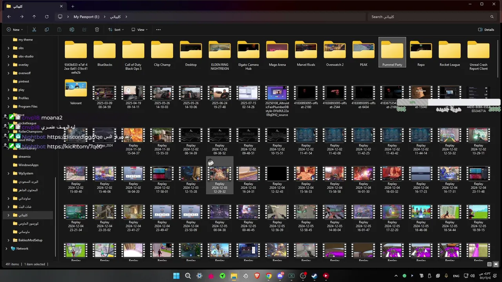Click the Rename icon in toolbar
Screen dimensions: 502x282
(x=72, y=29)
